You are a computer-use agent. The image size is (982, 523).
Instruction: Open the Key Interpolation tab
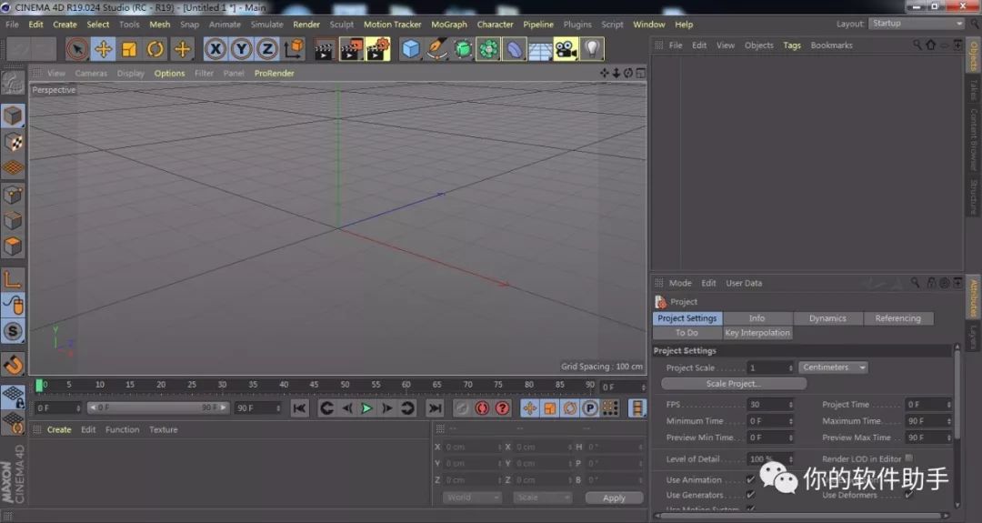pos(757,333)
